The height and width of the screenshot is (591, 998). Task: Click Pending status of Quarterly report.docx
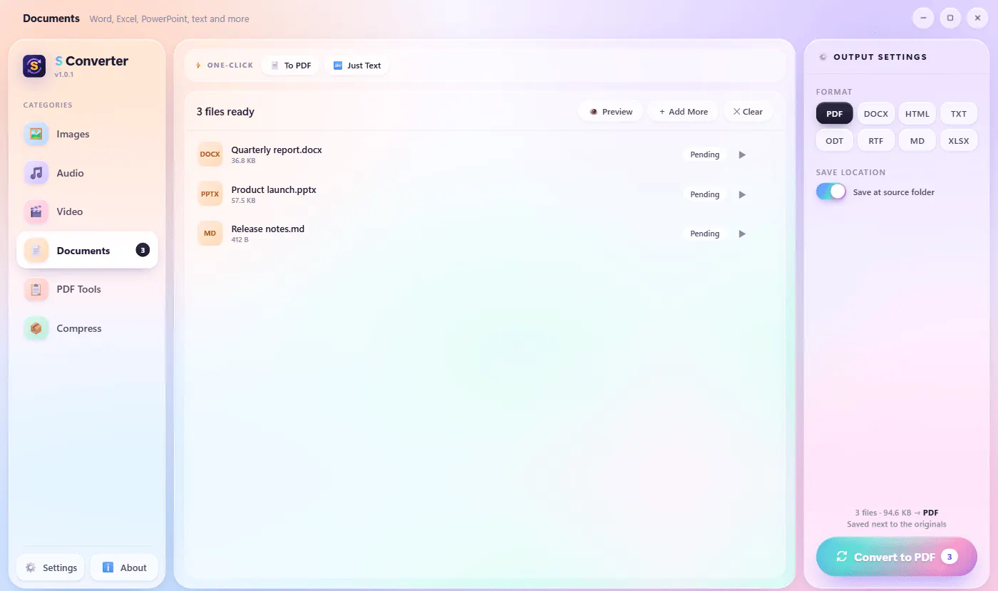(704, 155)
